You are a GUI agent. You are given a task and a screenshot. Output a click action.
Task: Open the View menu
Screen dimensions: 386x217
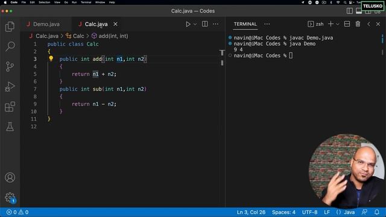pyautogui.click(x=57, y=2)
